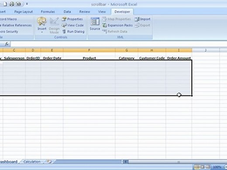Open Customize Quick Access Toolbar dropdown
Viewport: 227px width, 170px height.
pyautogui.click(x=27, y=4)
